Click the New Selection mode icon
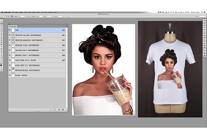Image resolution: width=207 pixels, height=139 pixels. click(6, 16)
